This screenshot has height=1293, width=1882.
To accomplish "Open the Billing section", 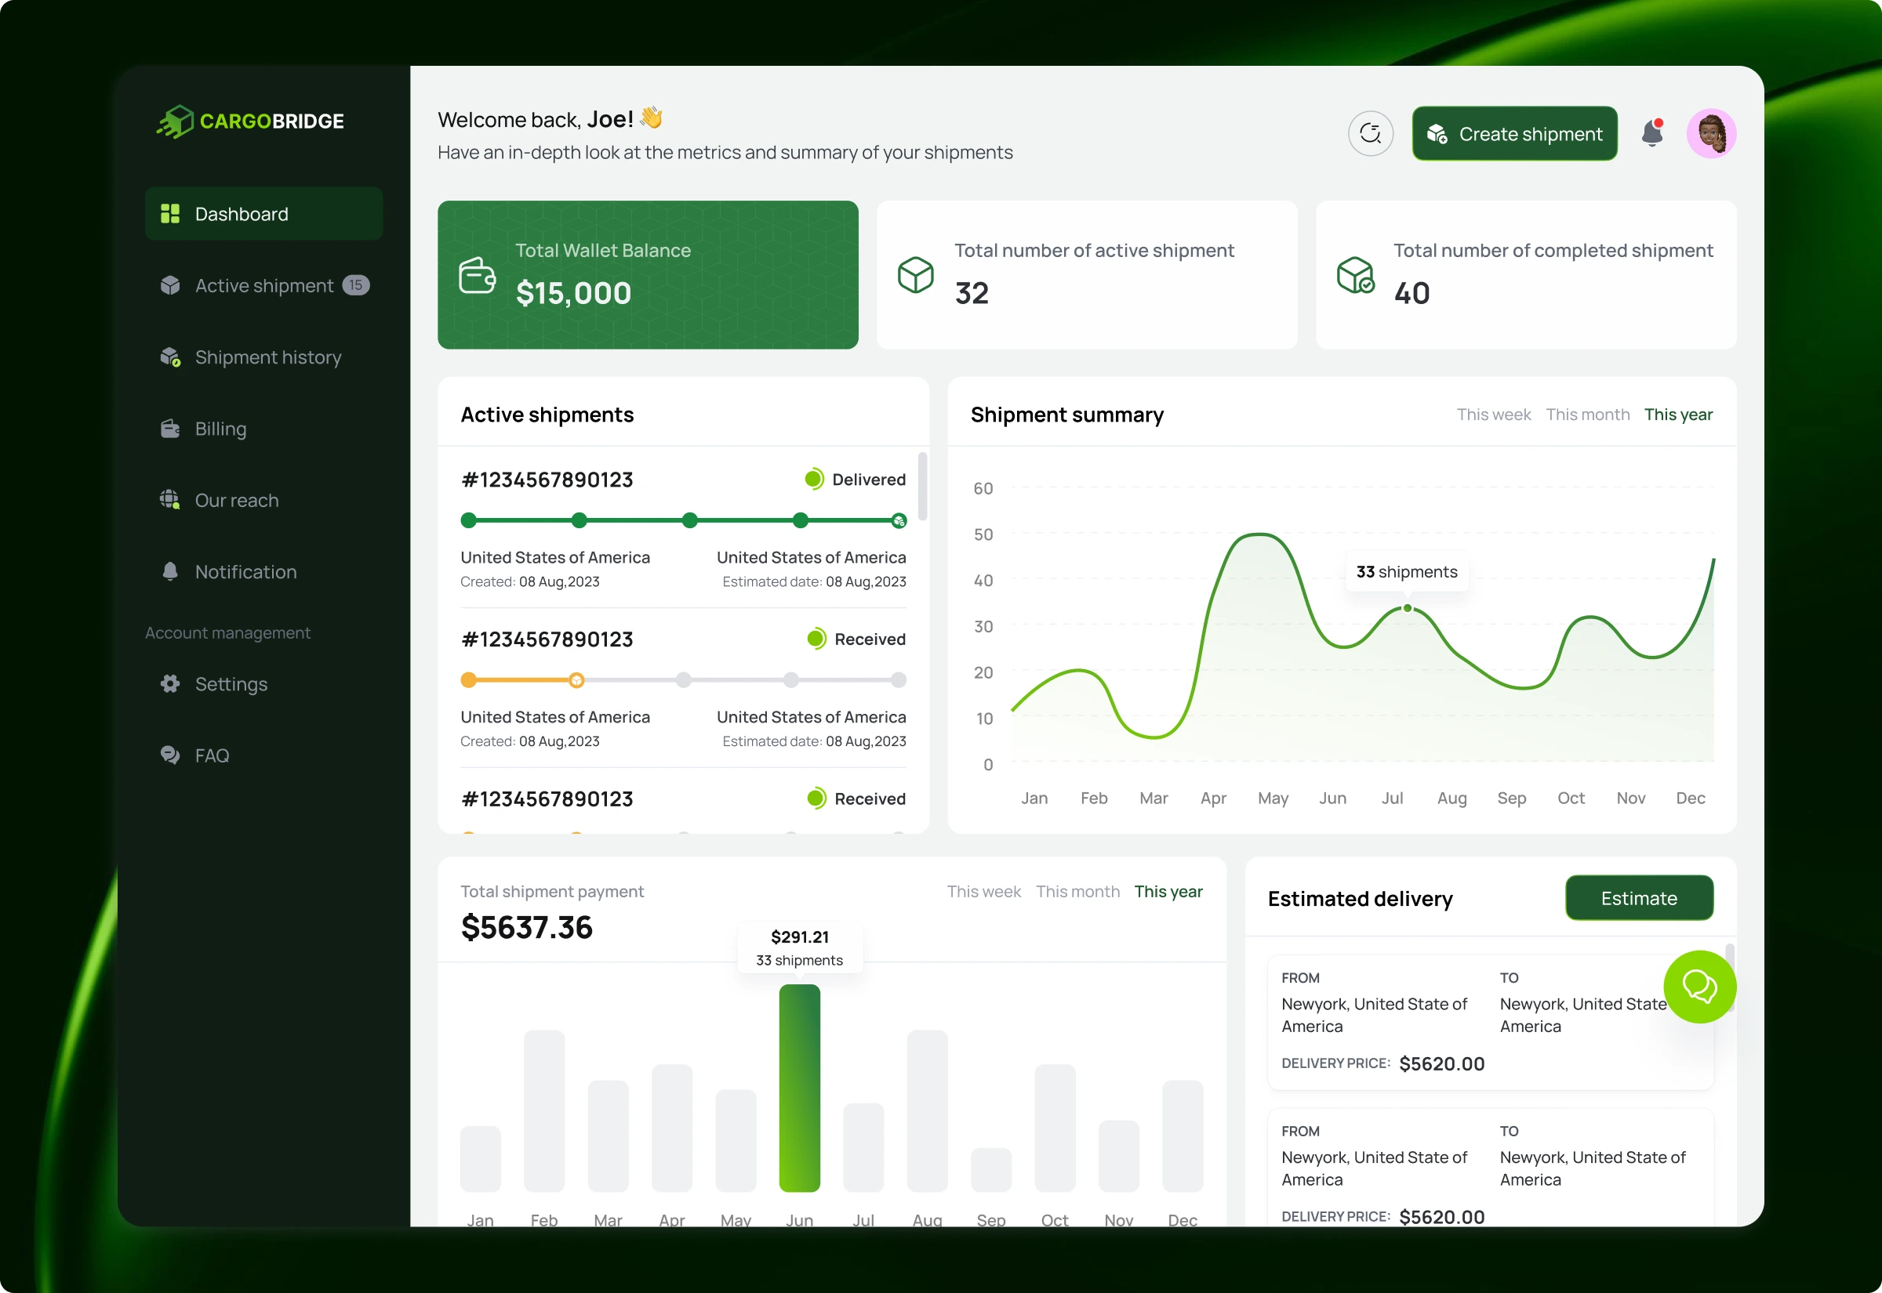I will click(x=220, y=429).
